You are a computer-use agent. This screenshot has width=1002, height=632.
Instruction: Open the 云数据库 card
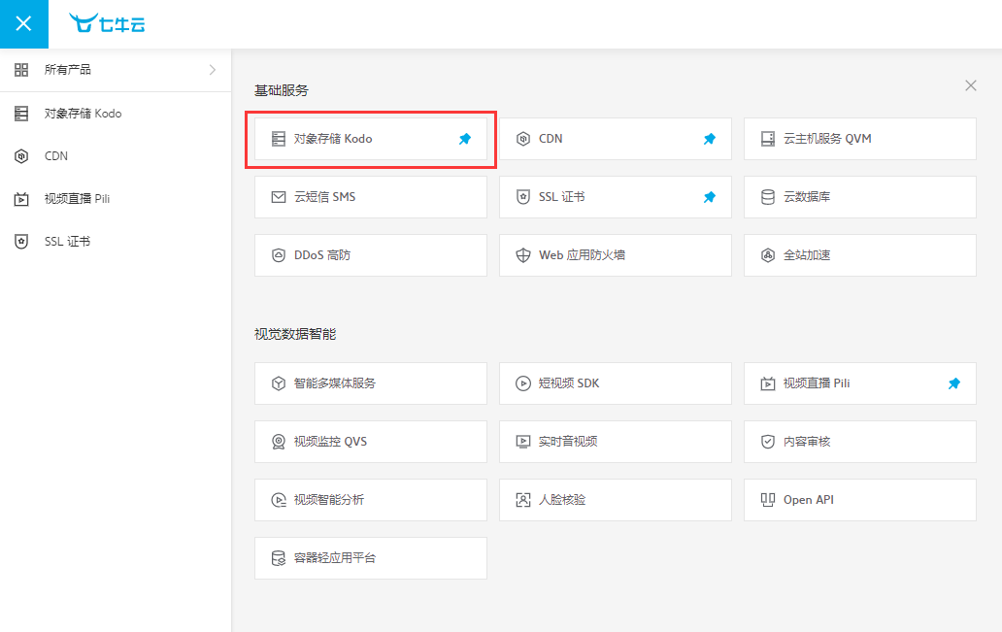(x=860, y=197)
